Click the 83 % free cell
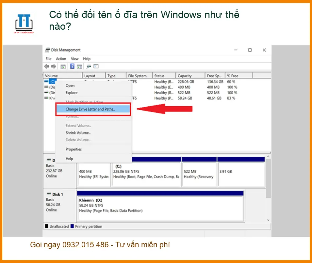Image resolution: width=312 pixels, height=263 pixels. pyautogui.click(x=231, y=98)
